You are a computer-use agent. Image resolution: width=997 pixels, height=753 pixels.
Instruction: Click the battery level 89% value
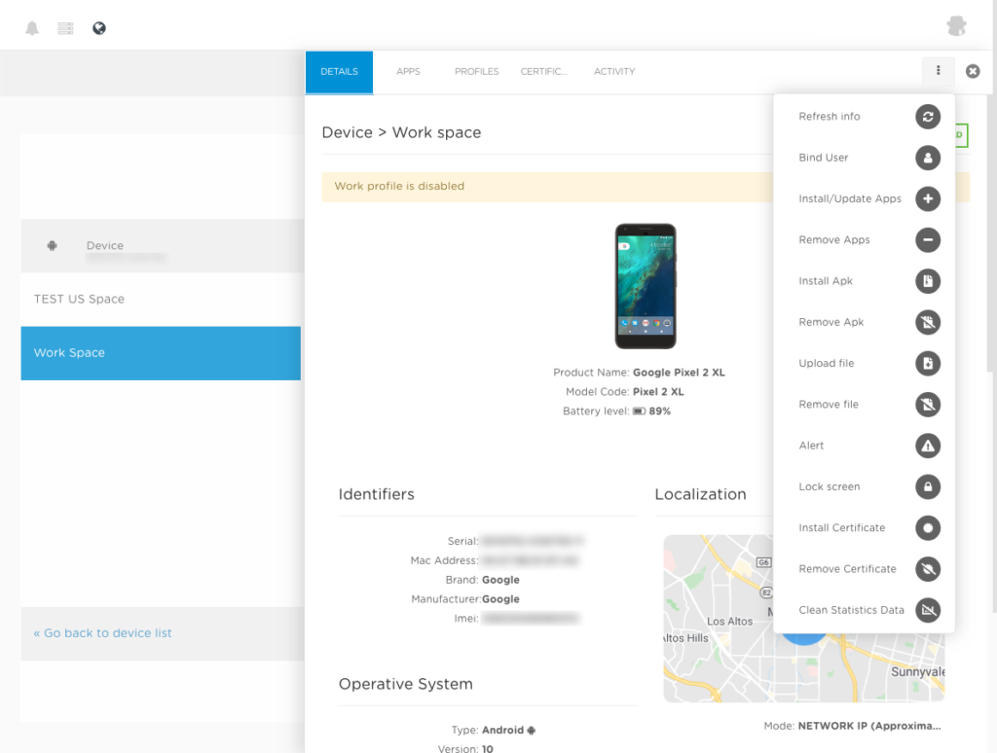click(660, 412)
